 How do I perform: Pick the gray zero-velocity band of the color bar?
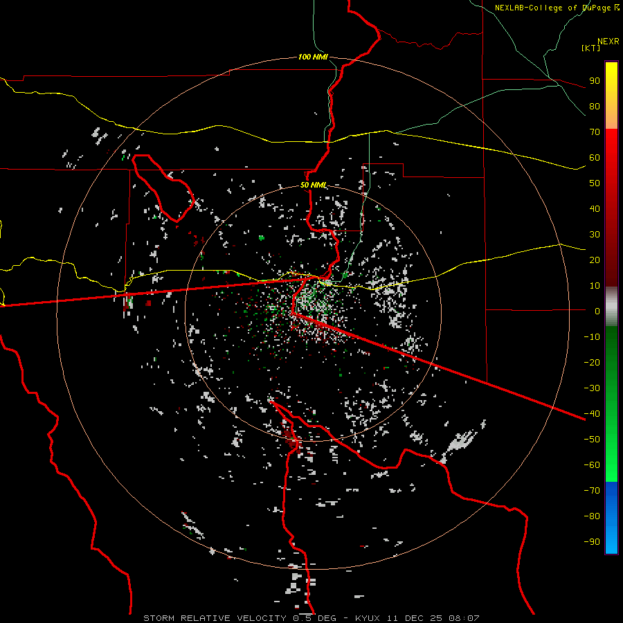coord(611,307)
